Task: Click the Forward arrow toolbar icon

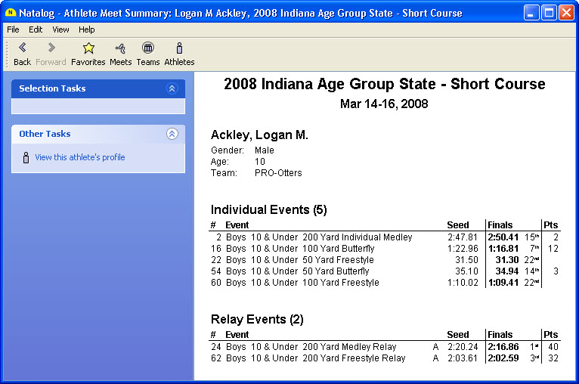Action: tap(51, 48)
